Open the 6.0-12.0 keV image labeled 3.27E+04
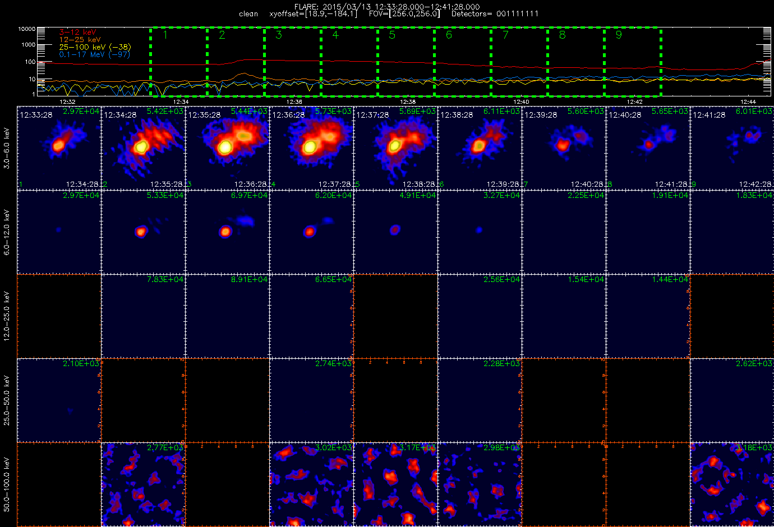This screenshot has width=774, height=527. pos(480,232)
